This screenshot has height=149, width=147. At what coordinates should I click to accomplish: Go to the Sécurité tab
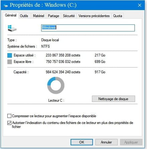pos(69,16)
